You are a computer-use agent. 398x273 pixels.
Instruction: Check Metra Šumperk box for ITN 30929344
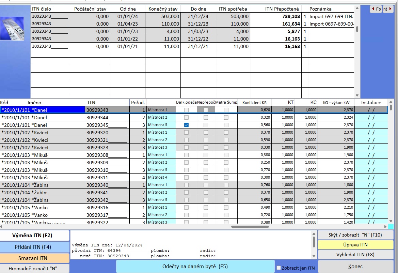click(x=226, y=117)
